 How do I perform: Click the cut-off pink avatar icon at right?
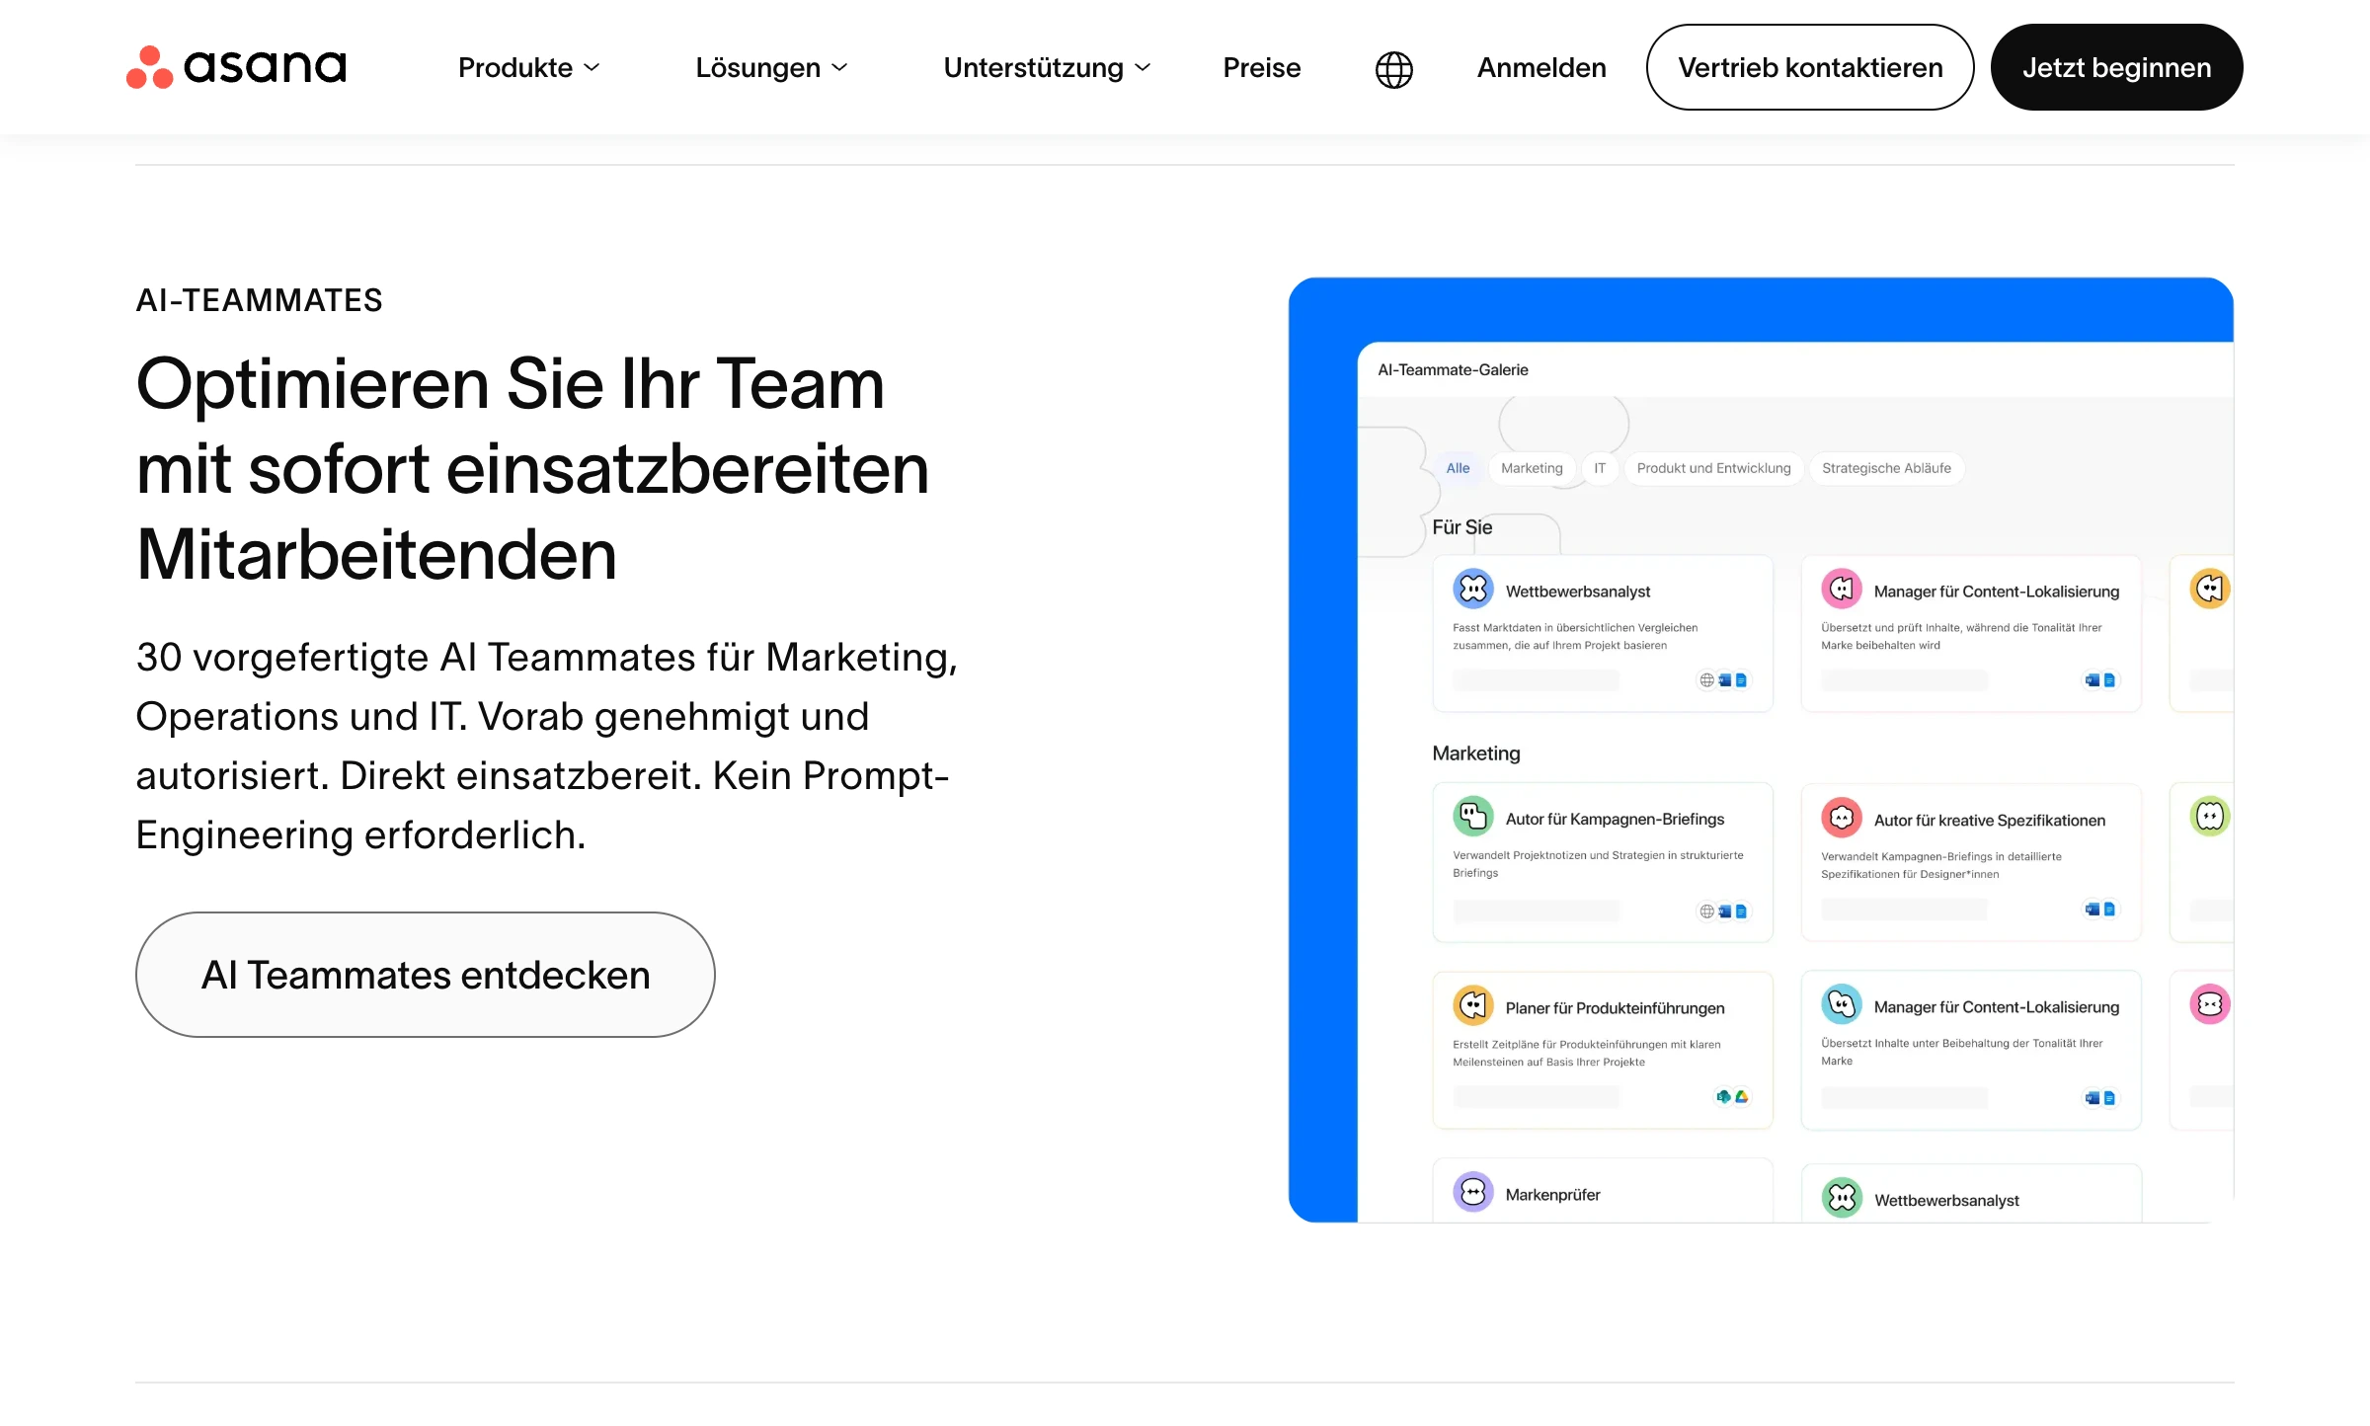coord(2210,1004)
